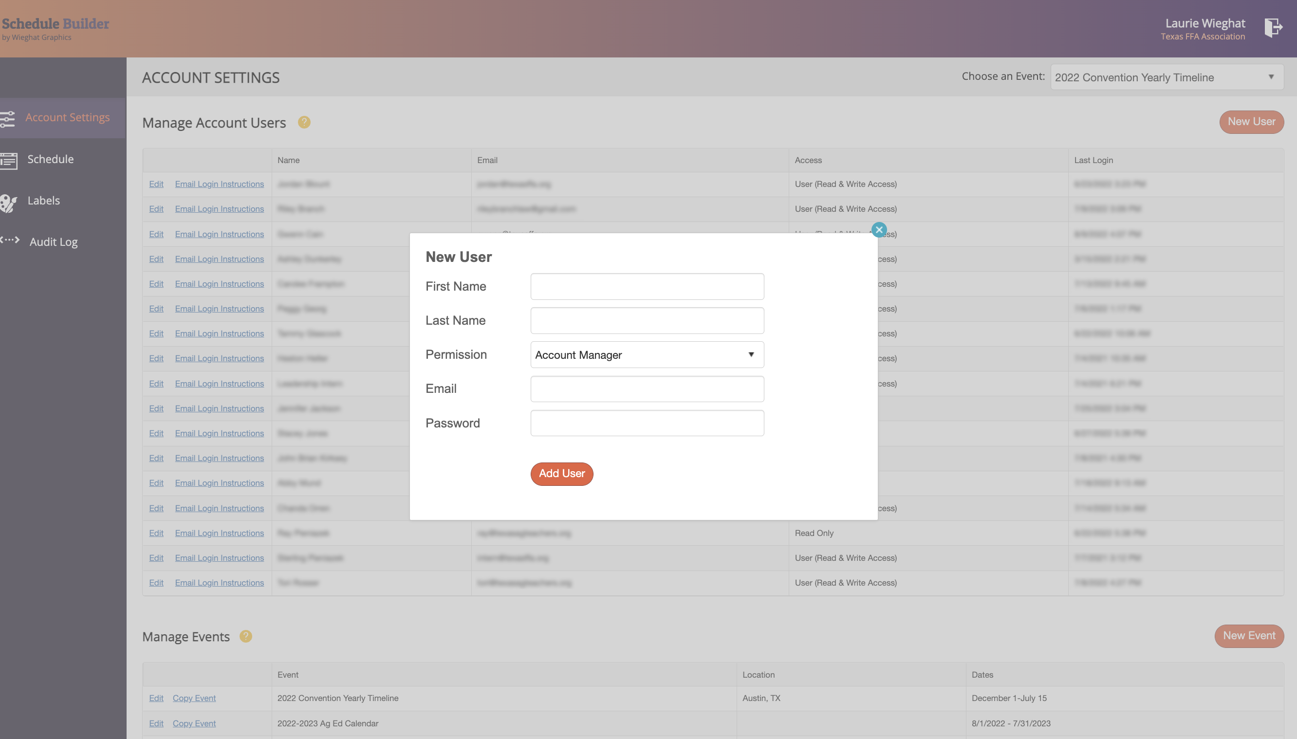Close the New User dialog
This screenshot has height=739, width=1297.
pyautogui.click(x=879, y=229)
